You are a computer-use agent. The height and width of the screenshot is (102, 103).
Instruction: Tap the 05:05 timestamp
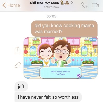[x=51, y=16]
